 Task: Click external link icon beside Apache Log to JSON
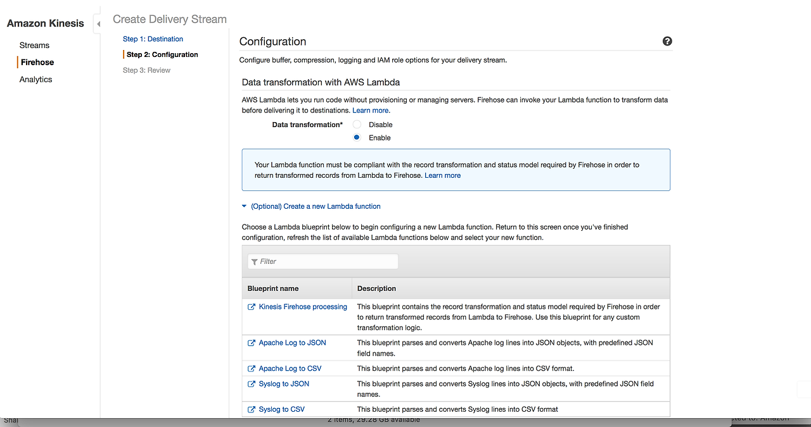pos(252,343)
